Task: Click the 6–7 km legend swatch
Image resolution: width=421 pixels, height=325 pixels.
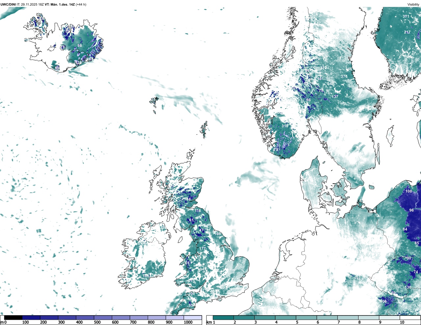Action: click(x=328, y=318)
